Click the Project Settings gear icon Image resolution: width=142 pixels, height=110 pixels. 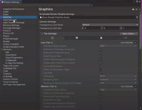click(2, 2)
